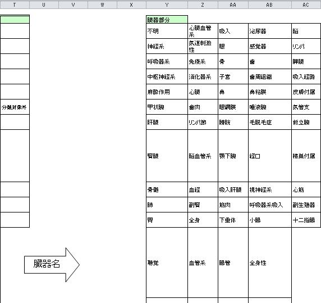
Task: Select the 呼吸器系吸入 cell
Action: (x=270, y=205)
